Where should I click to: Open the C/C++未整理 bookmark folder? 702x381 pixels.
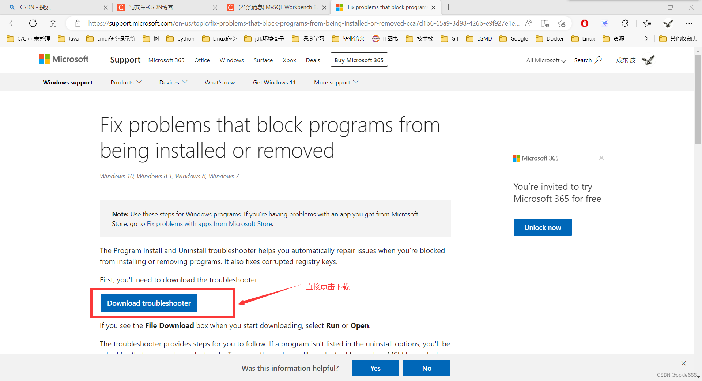29,39
